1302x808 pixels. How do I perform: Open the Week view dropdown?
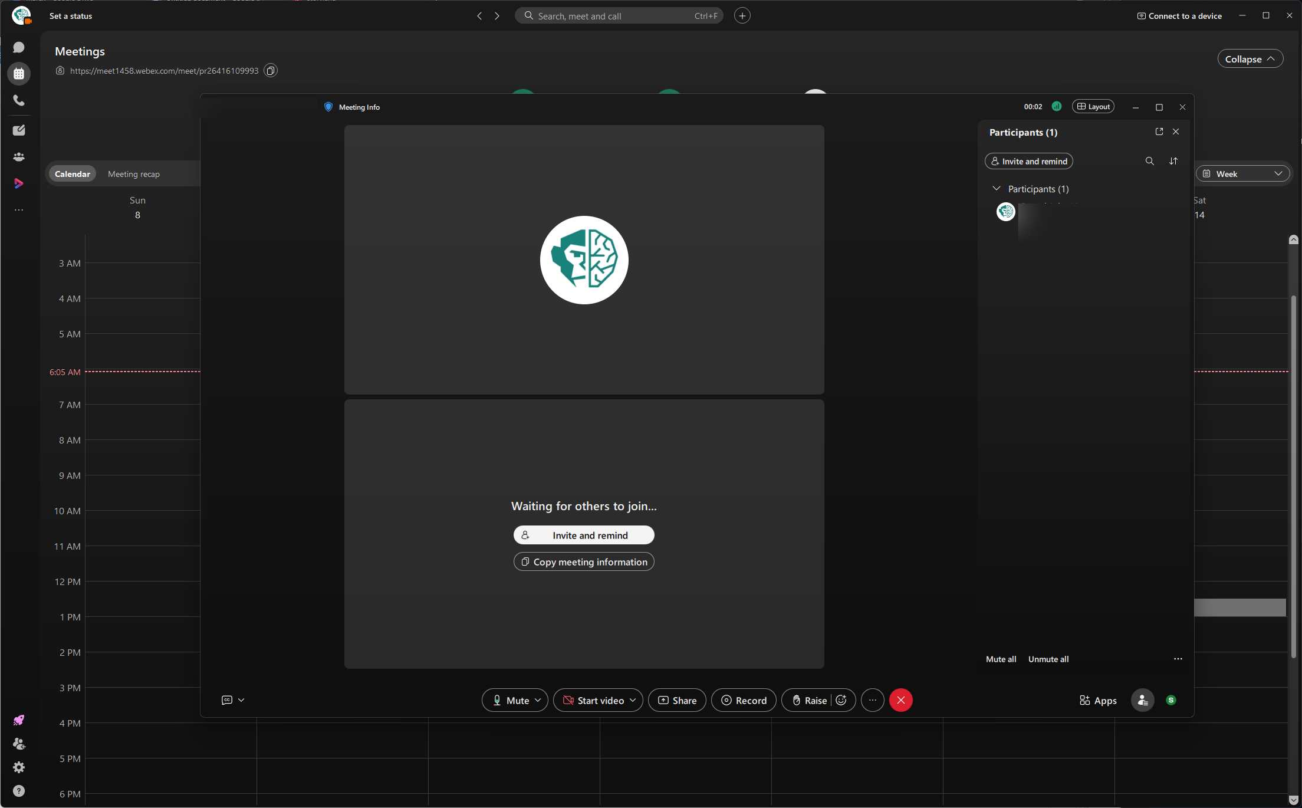(x=1242, y=173)
